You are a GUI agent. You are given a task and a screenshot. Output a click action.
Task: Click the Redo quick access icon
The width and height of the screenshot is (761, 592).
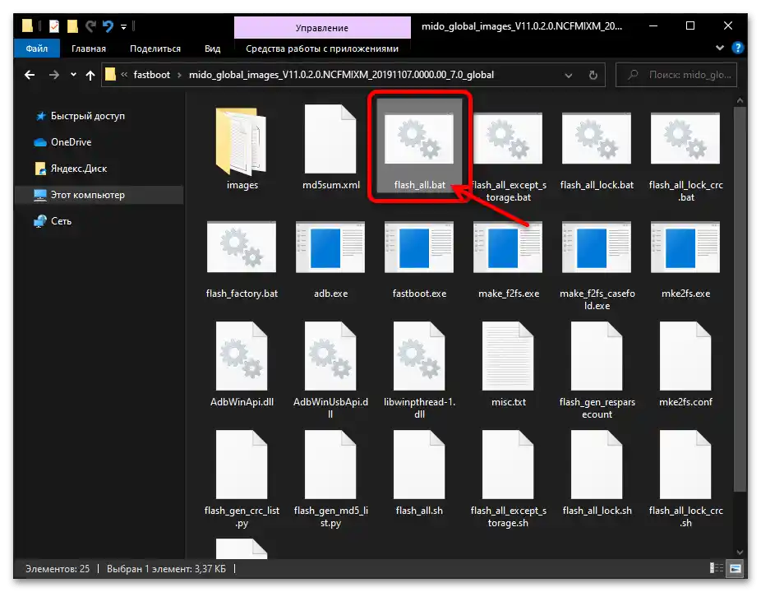90,26
